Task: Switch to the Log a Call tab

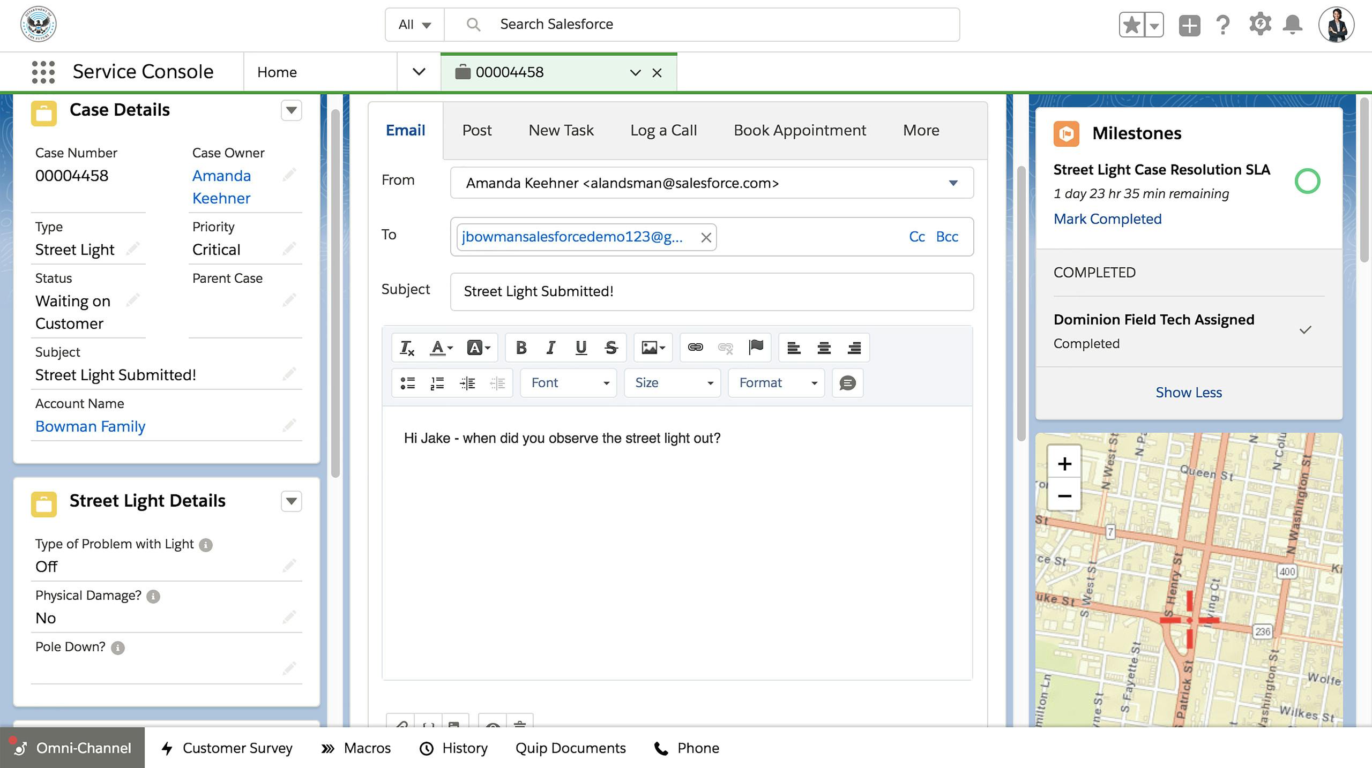Action: pos(663,130)
